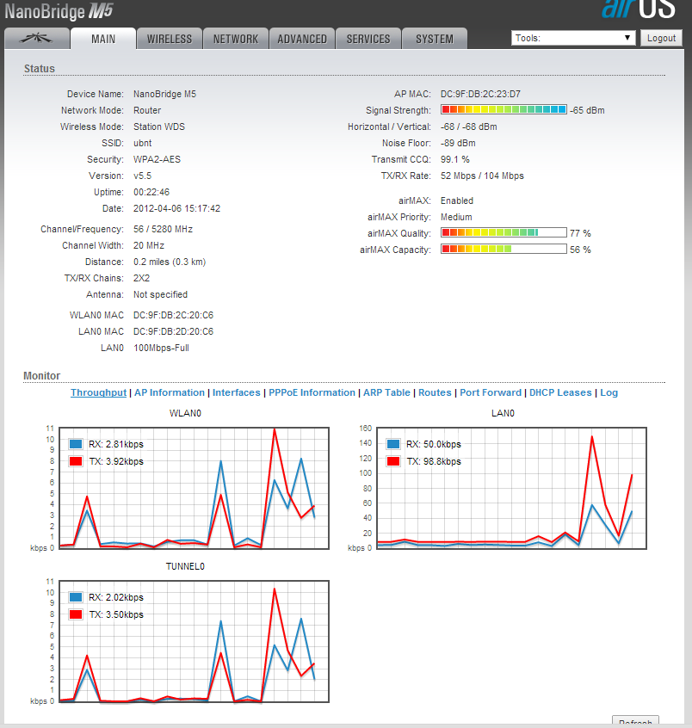The width and height of the screenshot is (692, 728).
Task: Open the DHCP Leases link
Action: pyautogui.click(x=560, y=392)
